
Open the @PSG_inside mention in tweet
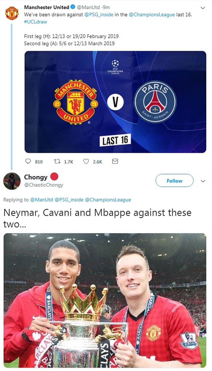(97, 14)
